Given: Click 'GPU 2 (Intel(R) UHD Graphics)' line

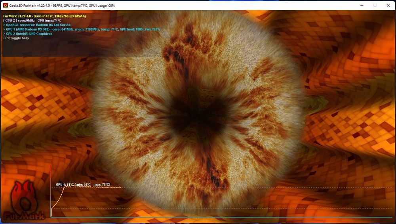Looking at the screenshot, I should [28, 34].
